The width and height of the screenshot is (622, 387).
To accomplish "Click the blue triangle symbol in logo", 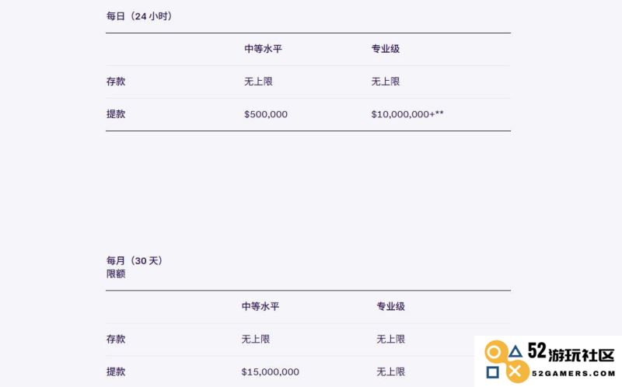I will pos(515,352).
